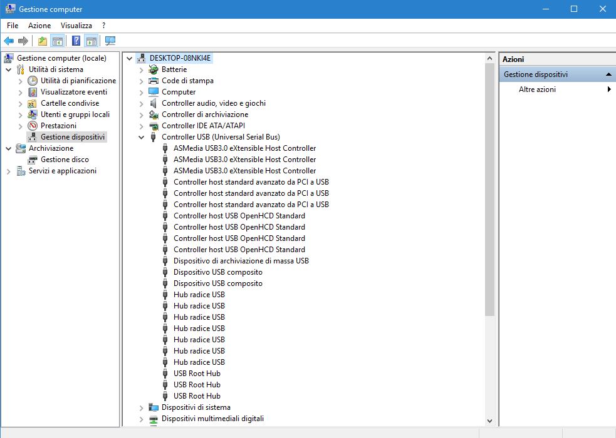Expand the Code di stampa node
Screen dimensions: 616x438
(142, 81)
